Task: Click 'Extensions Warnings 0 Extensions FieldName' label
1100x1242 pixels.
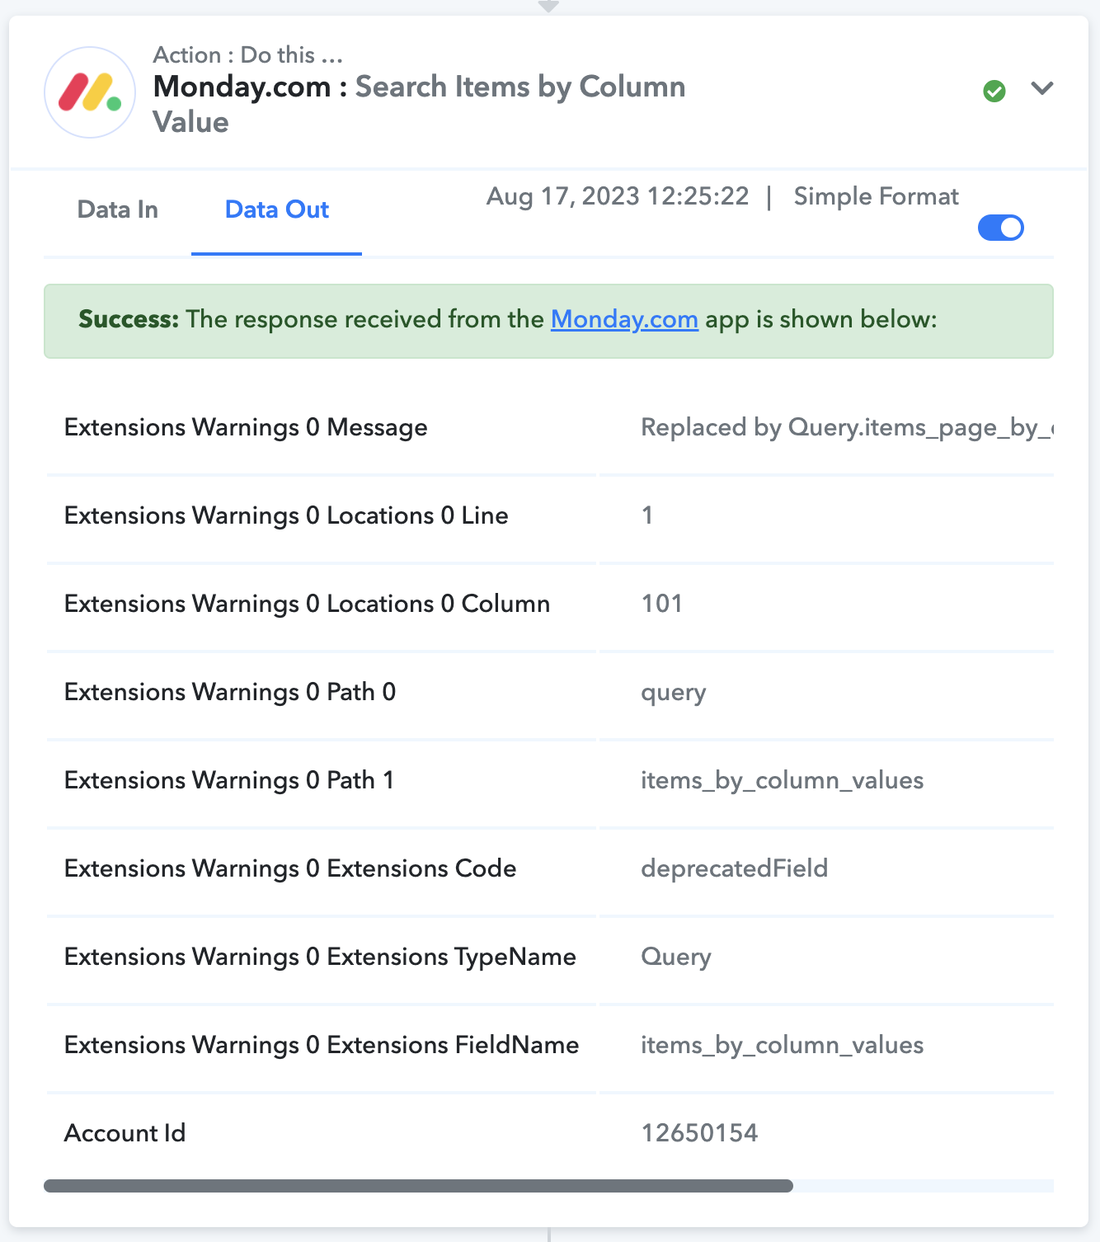Action: [x=322, y=1045]
